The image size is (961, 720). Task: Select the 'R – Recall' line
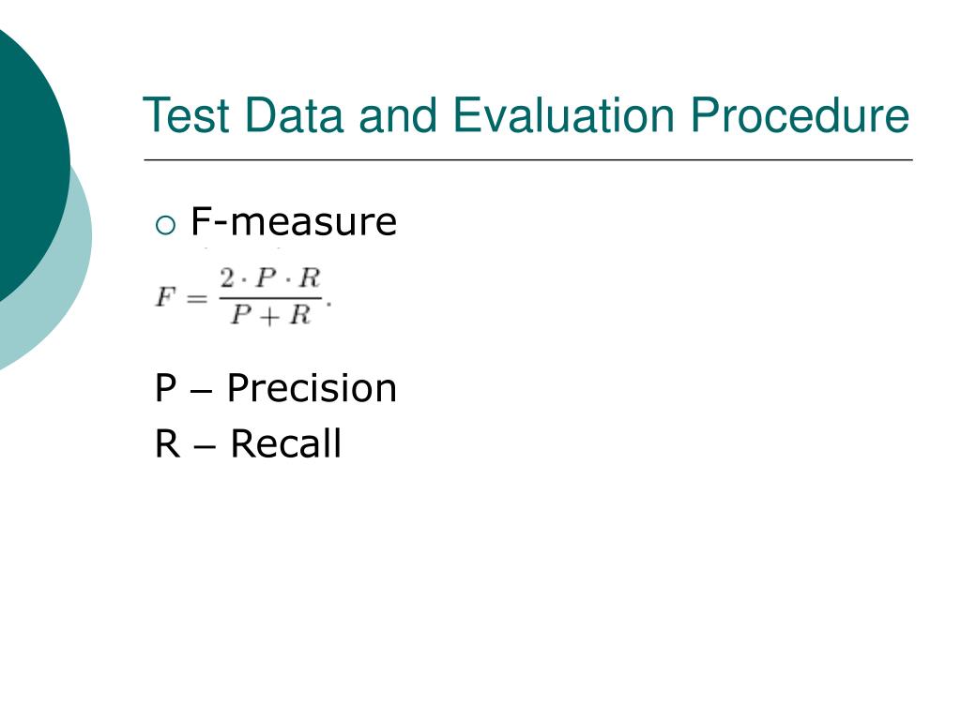point(248,443)
